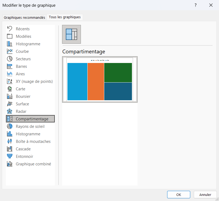Choose the second Histogramme icon below Rayons de soleil
Image resolution: width=219 pixels, height=201 pixels.
click(10, 134)
